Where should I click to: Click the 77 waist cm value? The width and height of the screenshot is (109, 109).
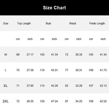pos(67,70)
